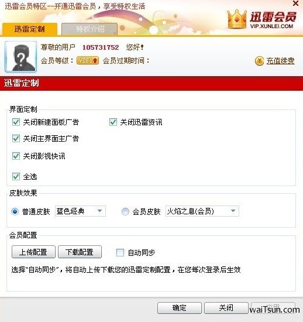The height and width of the screenshot is (322, 303).
Task: Enable the 自动同步 checkbox
Action: tap(120, 252)
